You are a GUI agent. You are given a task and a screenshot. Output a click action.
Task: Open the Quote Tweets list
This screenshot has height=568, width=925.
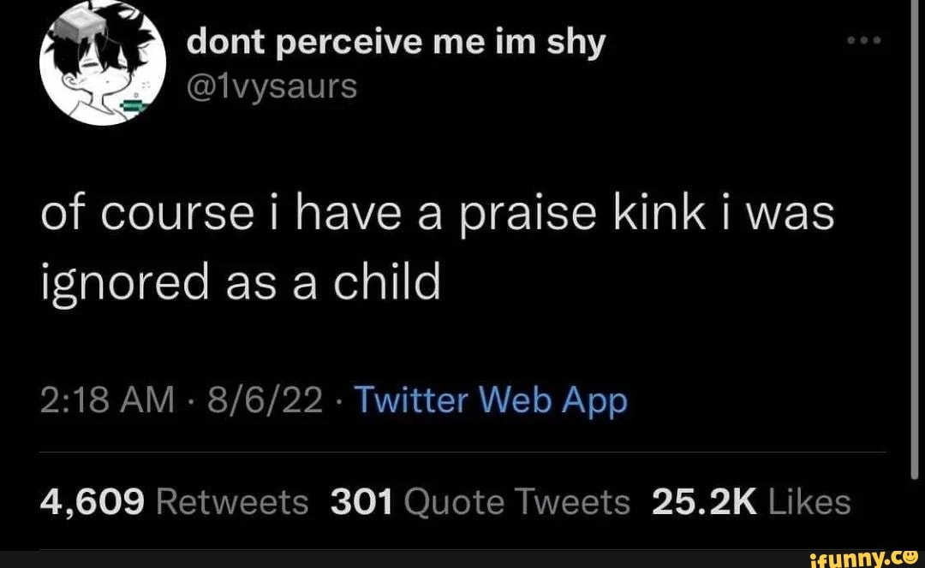[x=515, y=502]
